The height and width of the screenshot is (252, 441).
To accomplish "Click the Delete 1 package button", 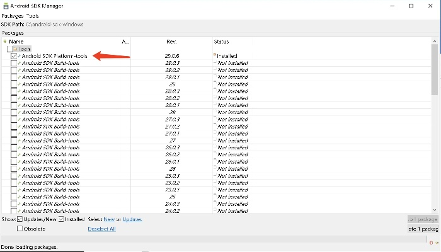I will pos(423,229).
